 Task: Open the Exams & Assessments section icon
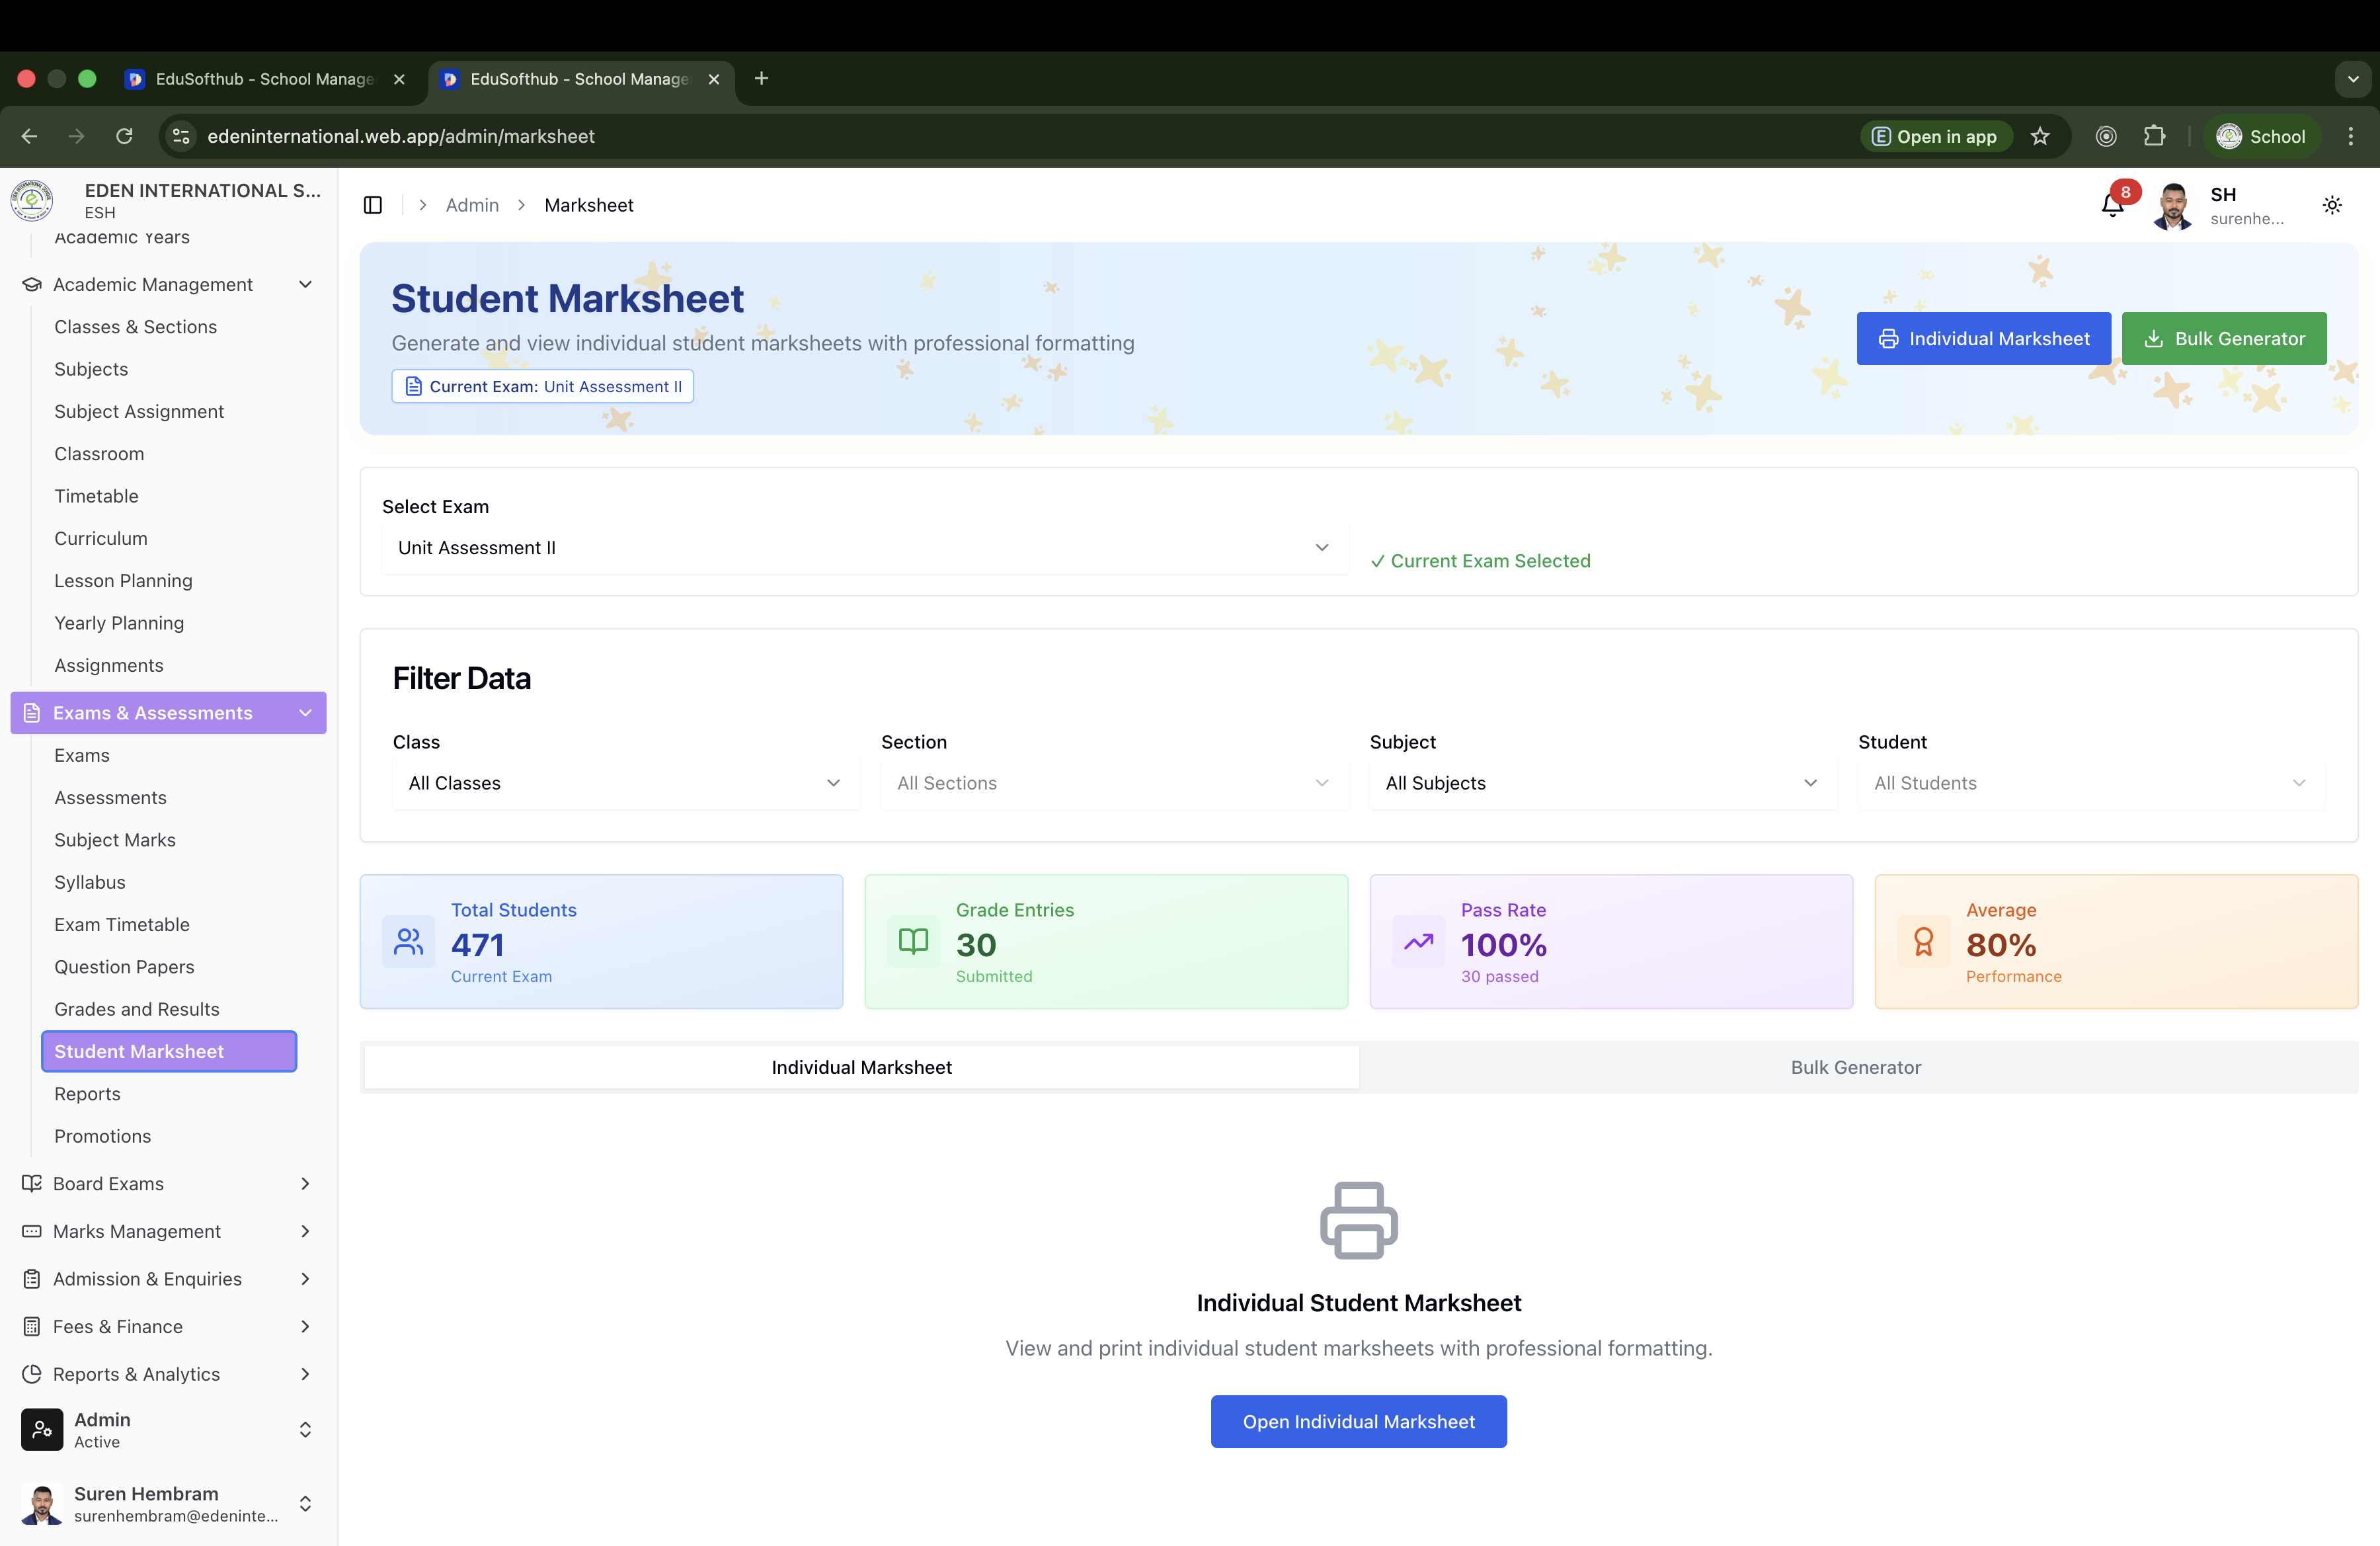coord(31,712)
